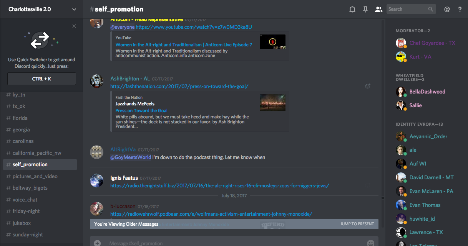Screen dimensions: 468x246
Task: Open Evan McLaren - PA member profile
Action: click(431, 191)
